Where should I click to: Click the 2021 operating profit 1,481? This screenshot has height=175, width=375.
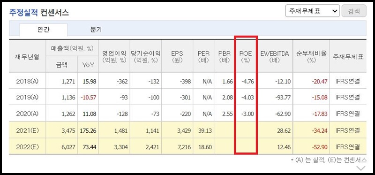[x=121, y=131]
